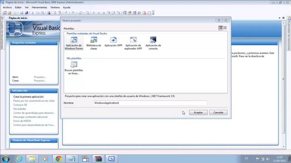Open Windows Explorer from the taskbar

pos(32,159)
